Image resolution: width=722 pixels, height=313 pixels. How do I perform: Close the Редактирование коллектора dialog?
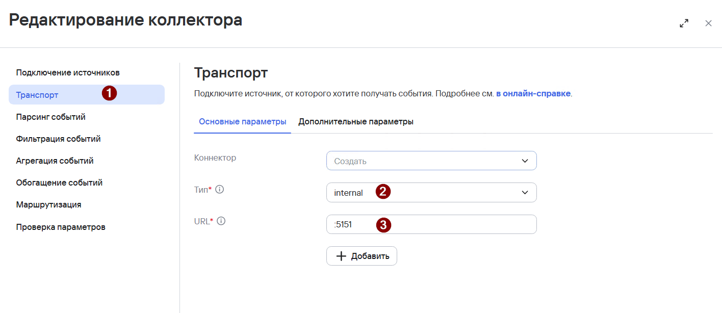coord(708,23)
